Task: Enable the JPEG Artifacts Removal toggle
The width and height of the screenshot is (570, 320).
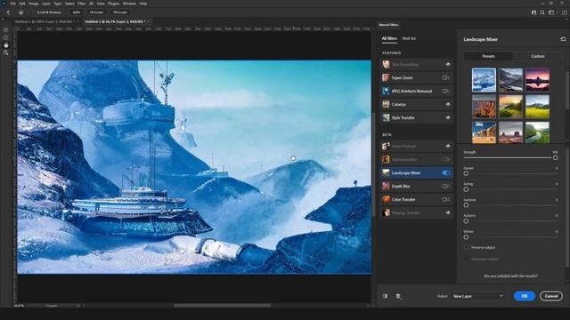Action: [445, 91]
